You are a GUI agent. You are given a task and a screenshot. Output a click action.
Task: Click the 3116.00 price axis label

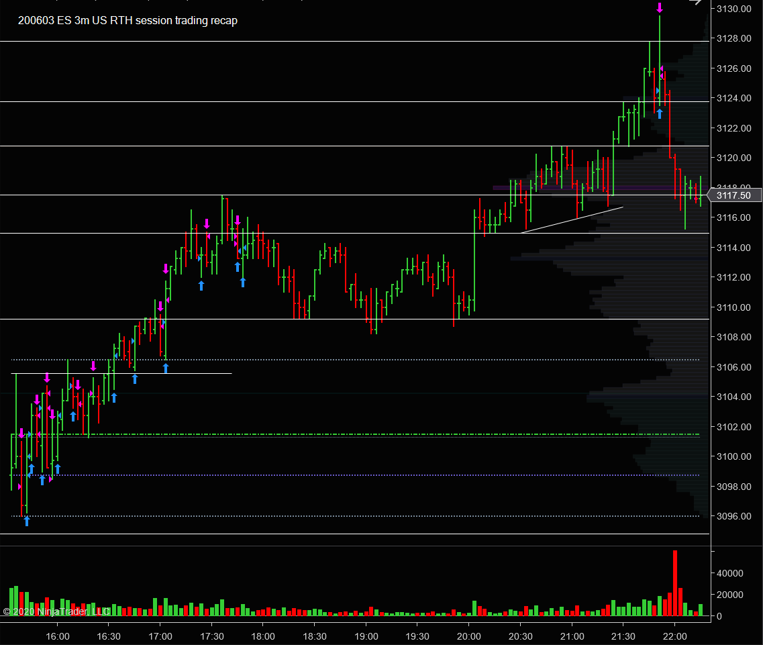tap(733, 217)
